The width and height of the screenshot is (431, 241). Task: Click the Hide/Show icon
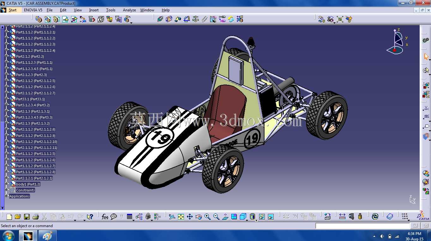pos(262,217)
